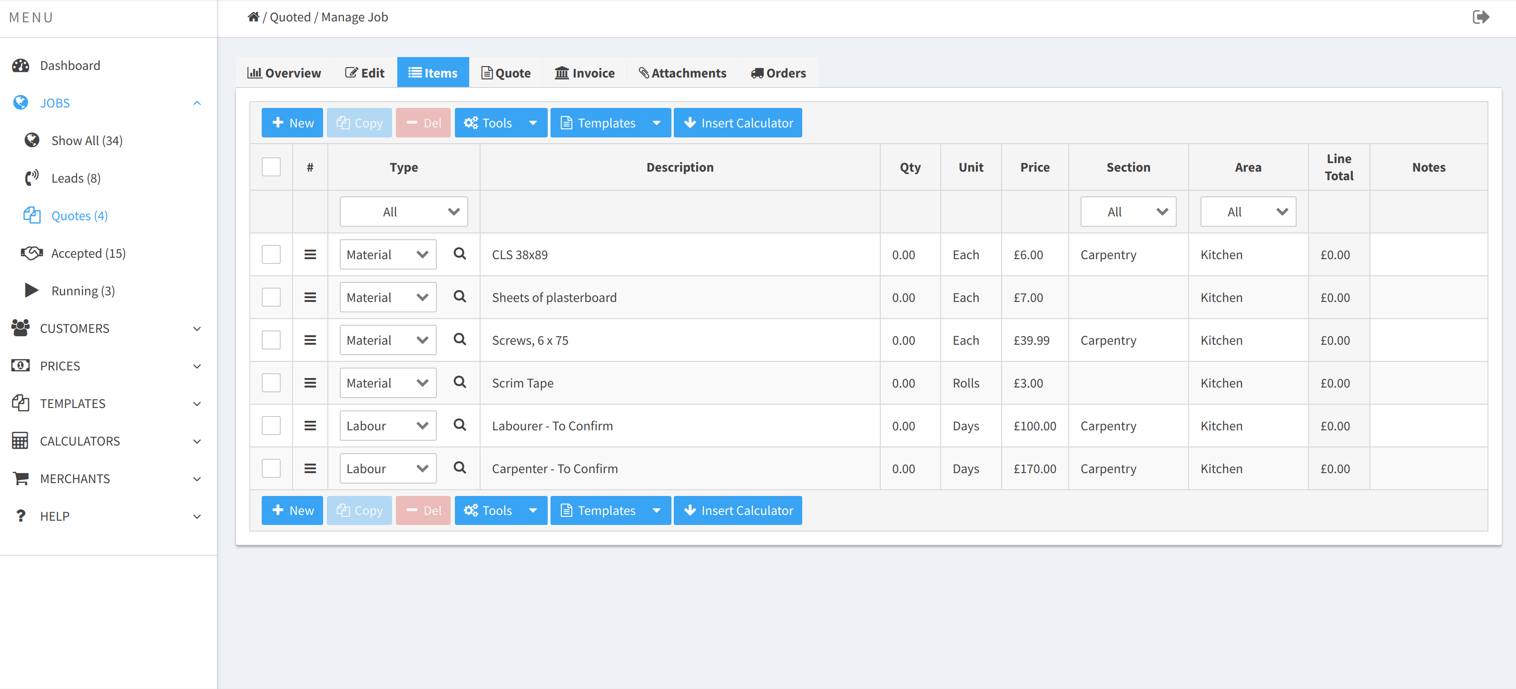Switch to the Invoice tab
1516x689 pixels.
585,72
